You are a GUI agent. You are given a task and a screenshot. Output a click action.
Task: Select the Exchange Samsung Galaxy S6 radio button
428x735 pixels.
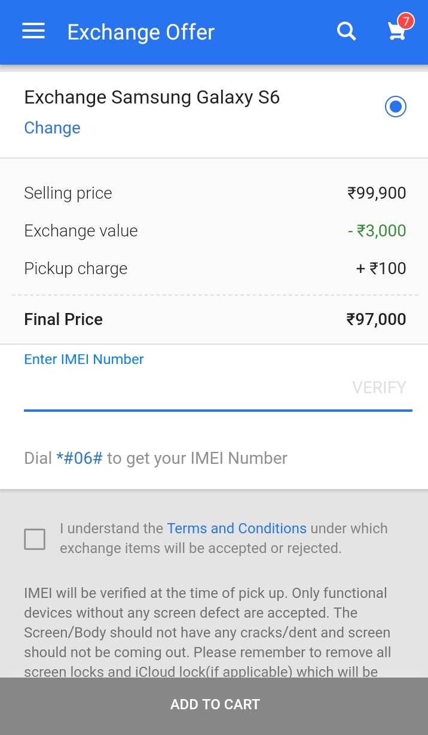395,107
